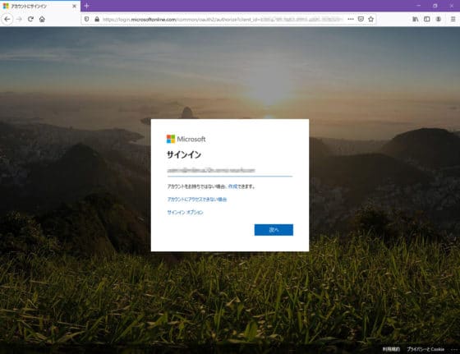Click the browser back arrow button
The image size is (460, 354).
7,19
